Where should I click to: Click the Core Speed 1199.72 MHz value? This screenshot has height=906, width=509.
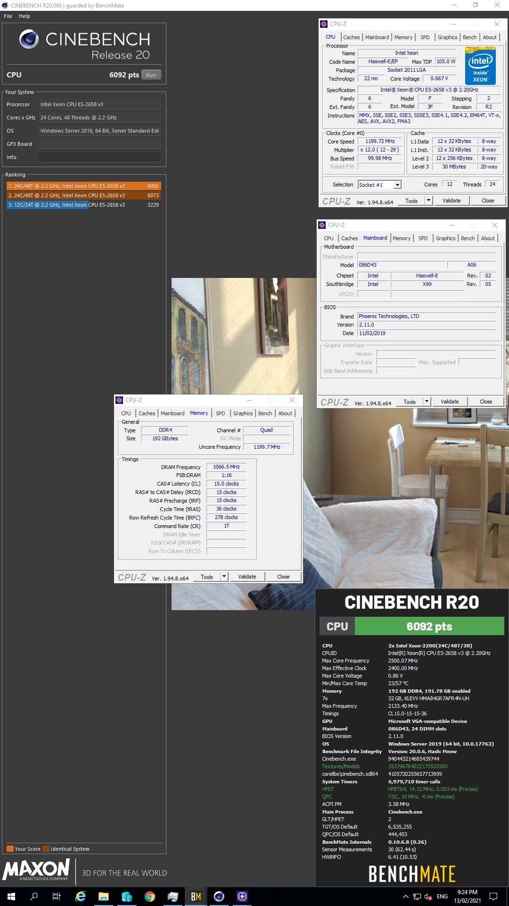tap(380, 141)
